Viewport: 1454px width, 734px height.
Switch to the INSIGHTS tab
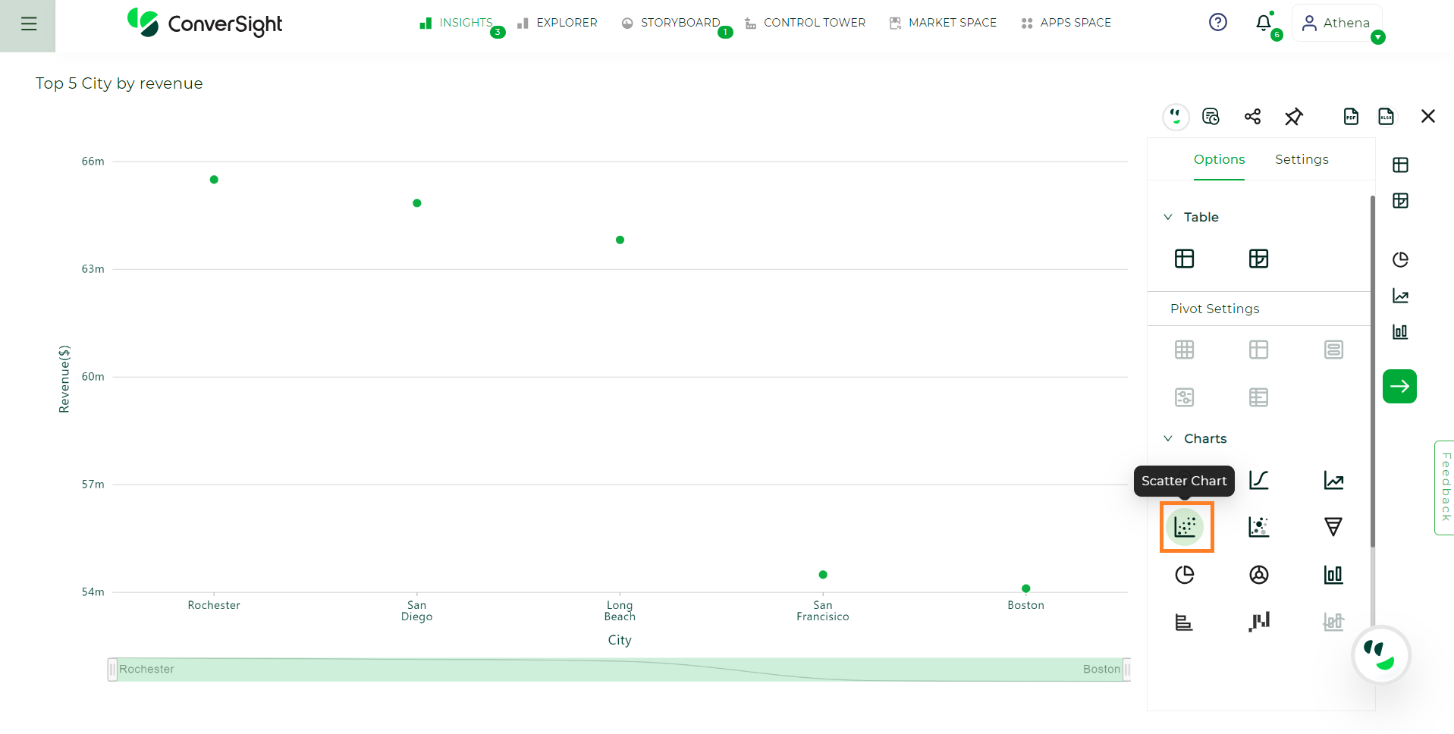(x=456, y=24)
